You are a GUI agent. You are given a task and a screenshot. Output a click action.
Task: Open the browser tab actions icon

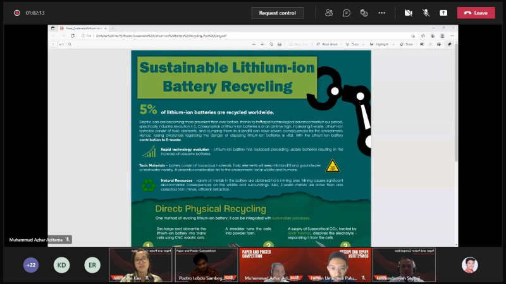(53, 28)
